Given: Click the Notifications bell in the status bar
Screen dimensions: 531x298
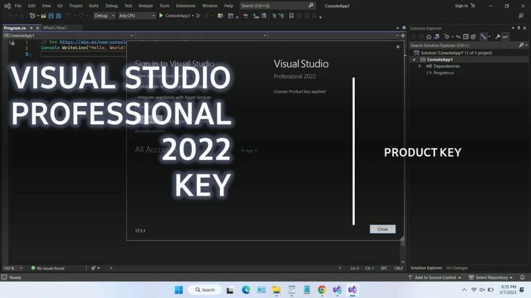Looking at the screenshot, I should 522,277.
